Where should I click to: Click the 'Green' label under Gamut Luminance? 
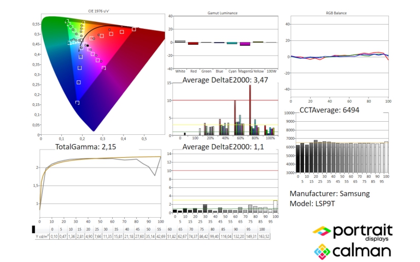(206, 72)
